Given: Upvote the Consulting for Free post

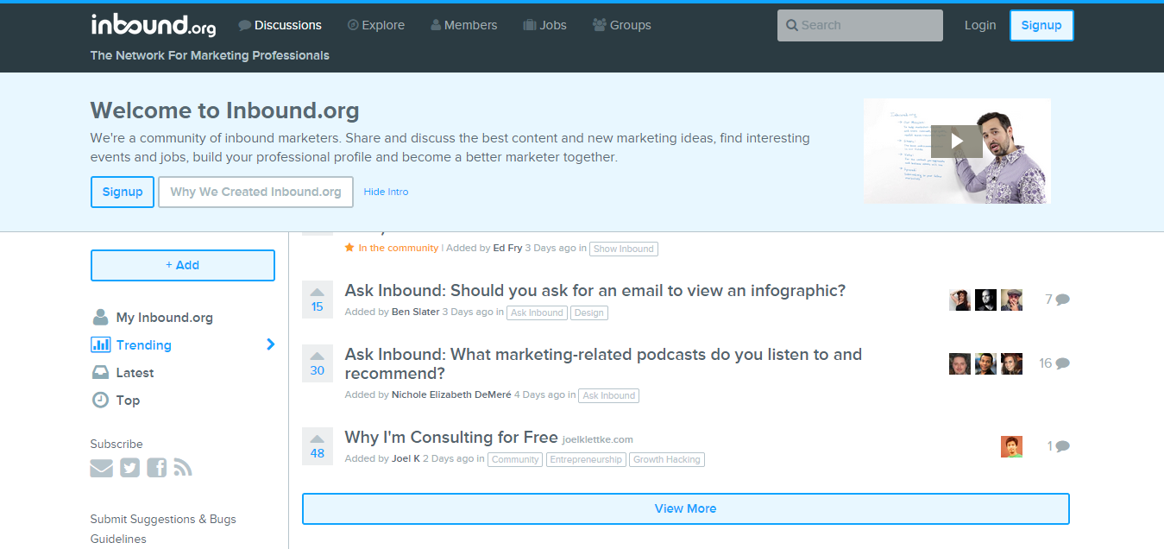Looking at the screenshot, I should tap(317, 445).
